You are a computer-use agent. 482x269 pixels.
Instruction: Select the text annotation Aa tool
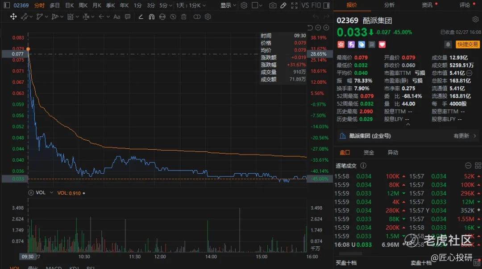click(116, 16)
